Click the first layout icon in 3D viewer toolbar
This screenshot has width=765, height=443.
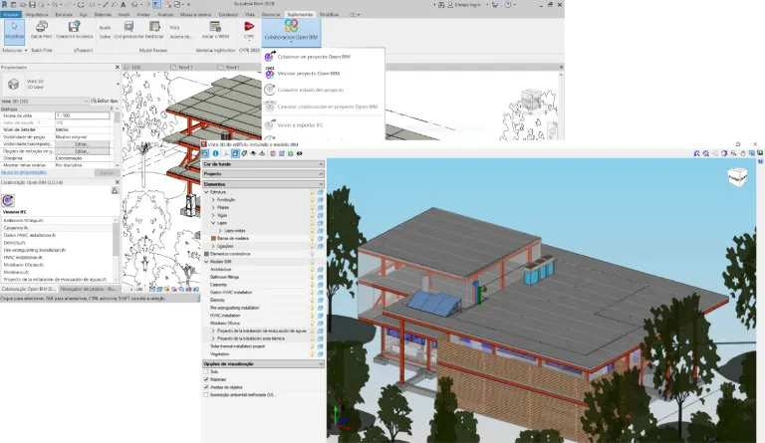pos(206,153)
